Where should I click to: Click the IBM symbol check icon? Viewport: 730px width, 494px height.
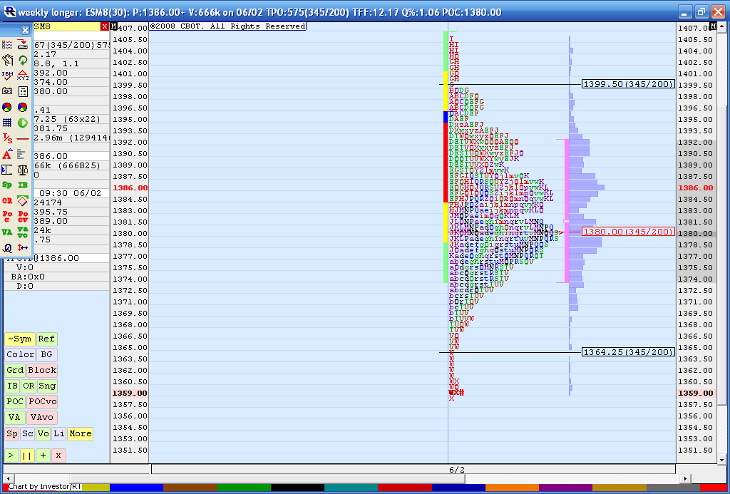7,76
